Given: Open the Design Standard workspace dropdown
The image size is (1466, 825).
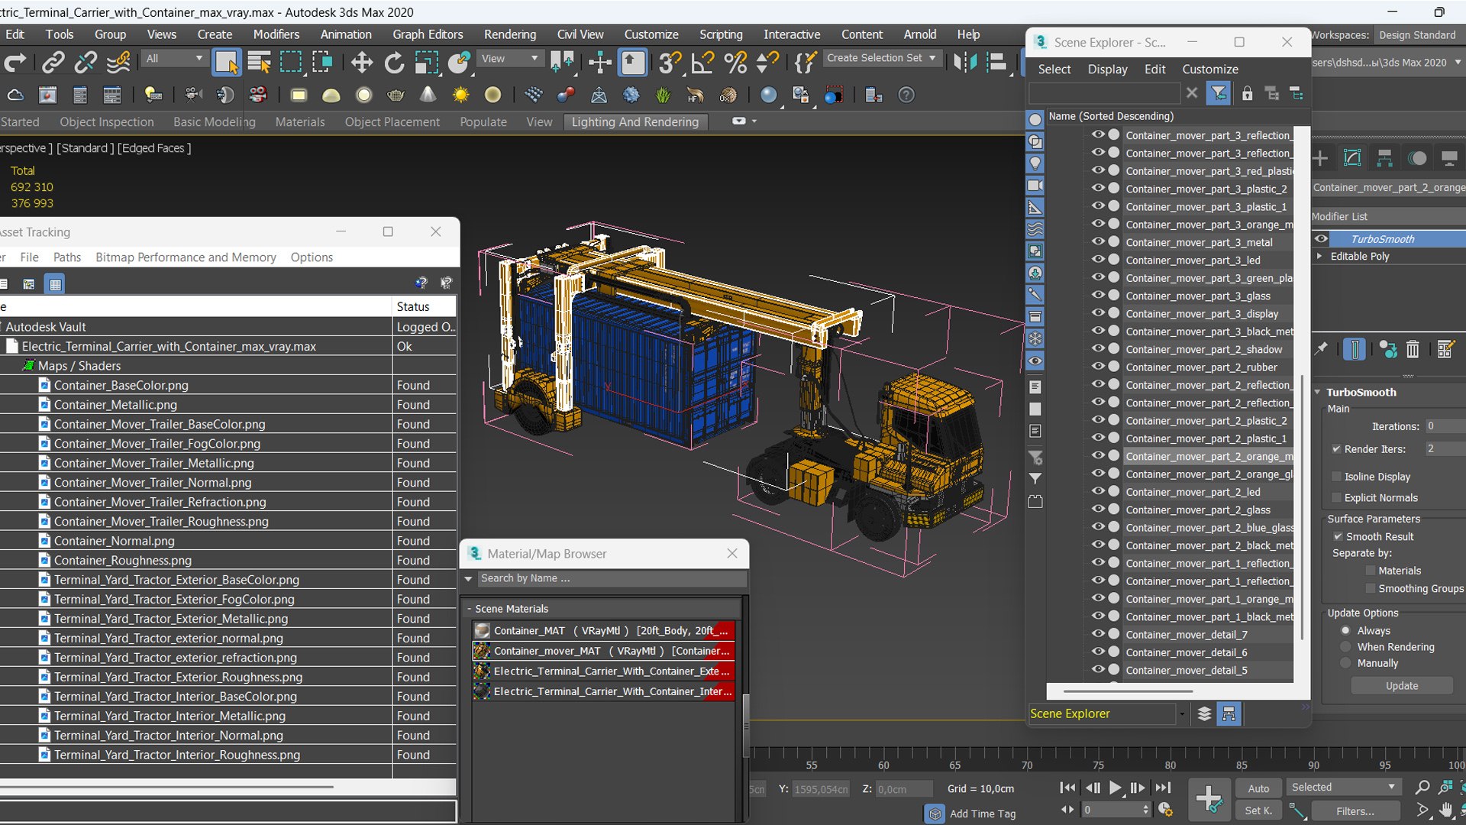Looking at the screenshot, I should click(1420, 35).
